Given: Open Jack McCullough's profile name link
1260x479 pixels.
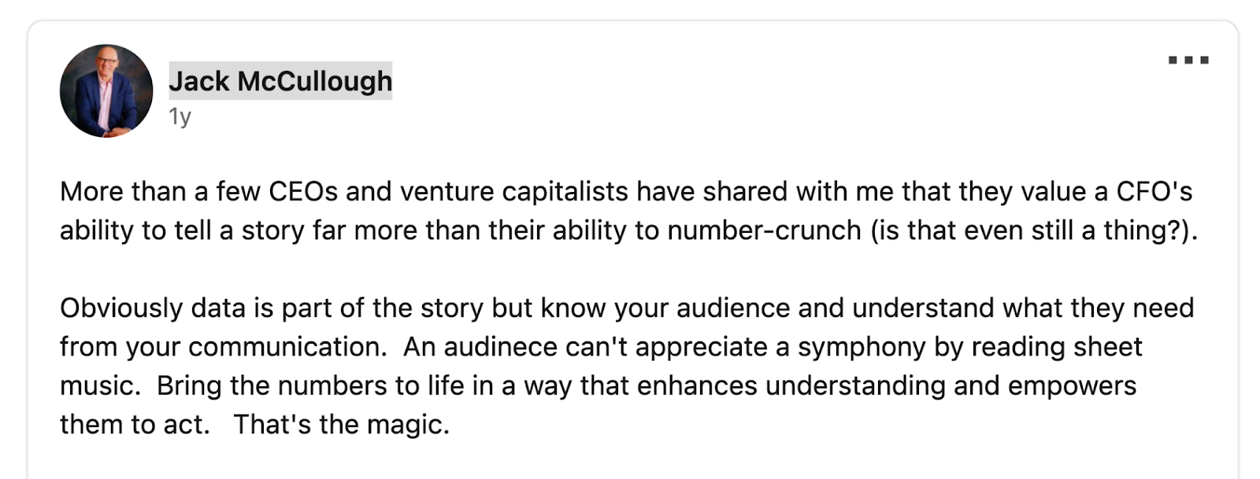Looking at the screenshot, I should click(280, 81).
